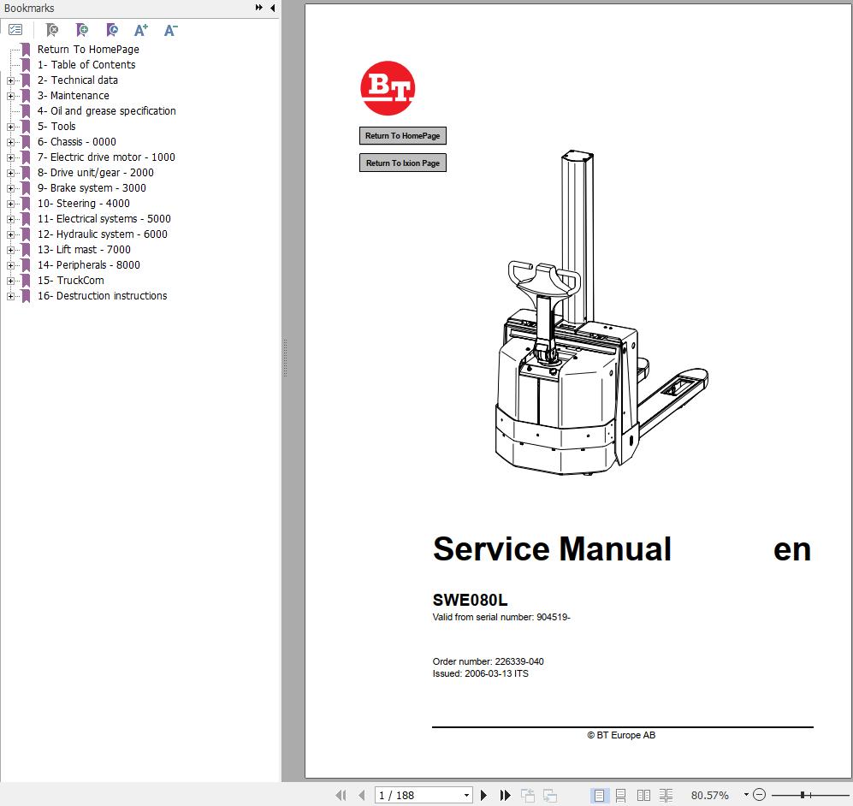Go to the next page arrow
The width and height of the screenshot is (853, 806).
coord(484,795)
